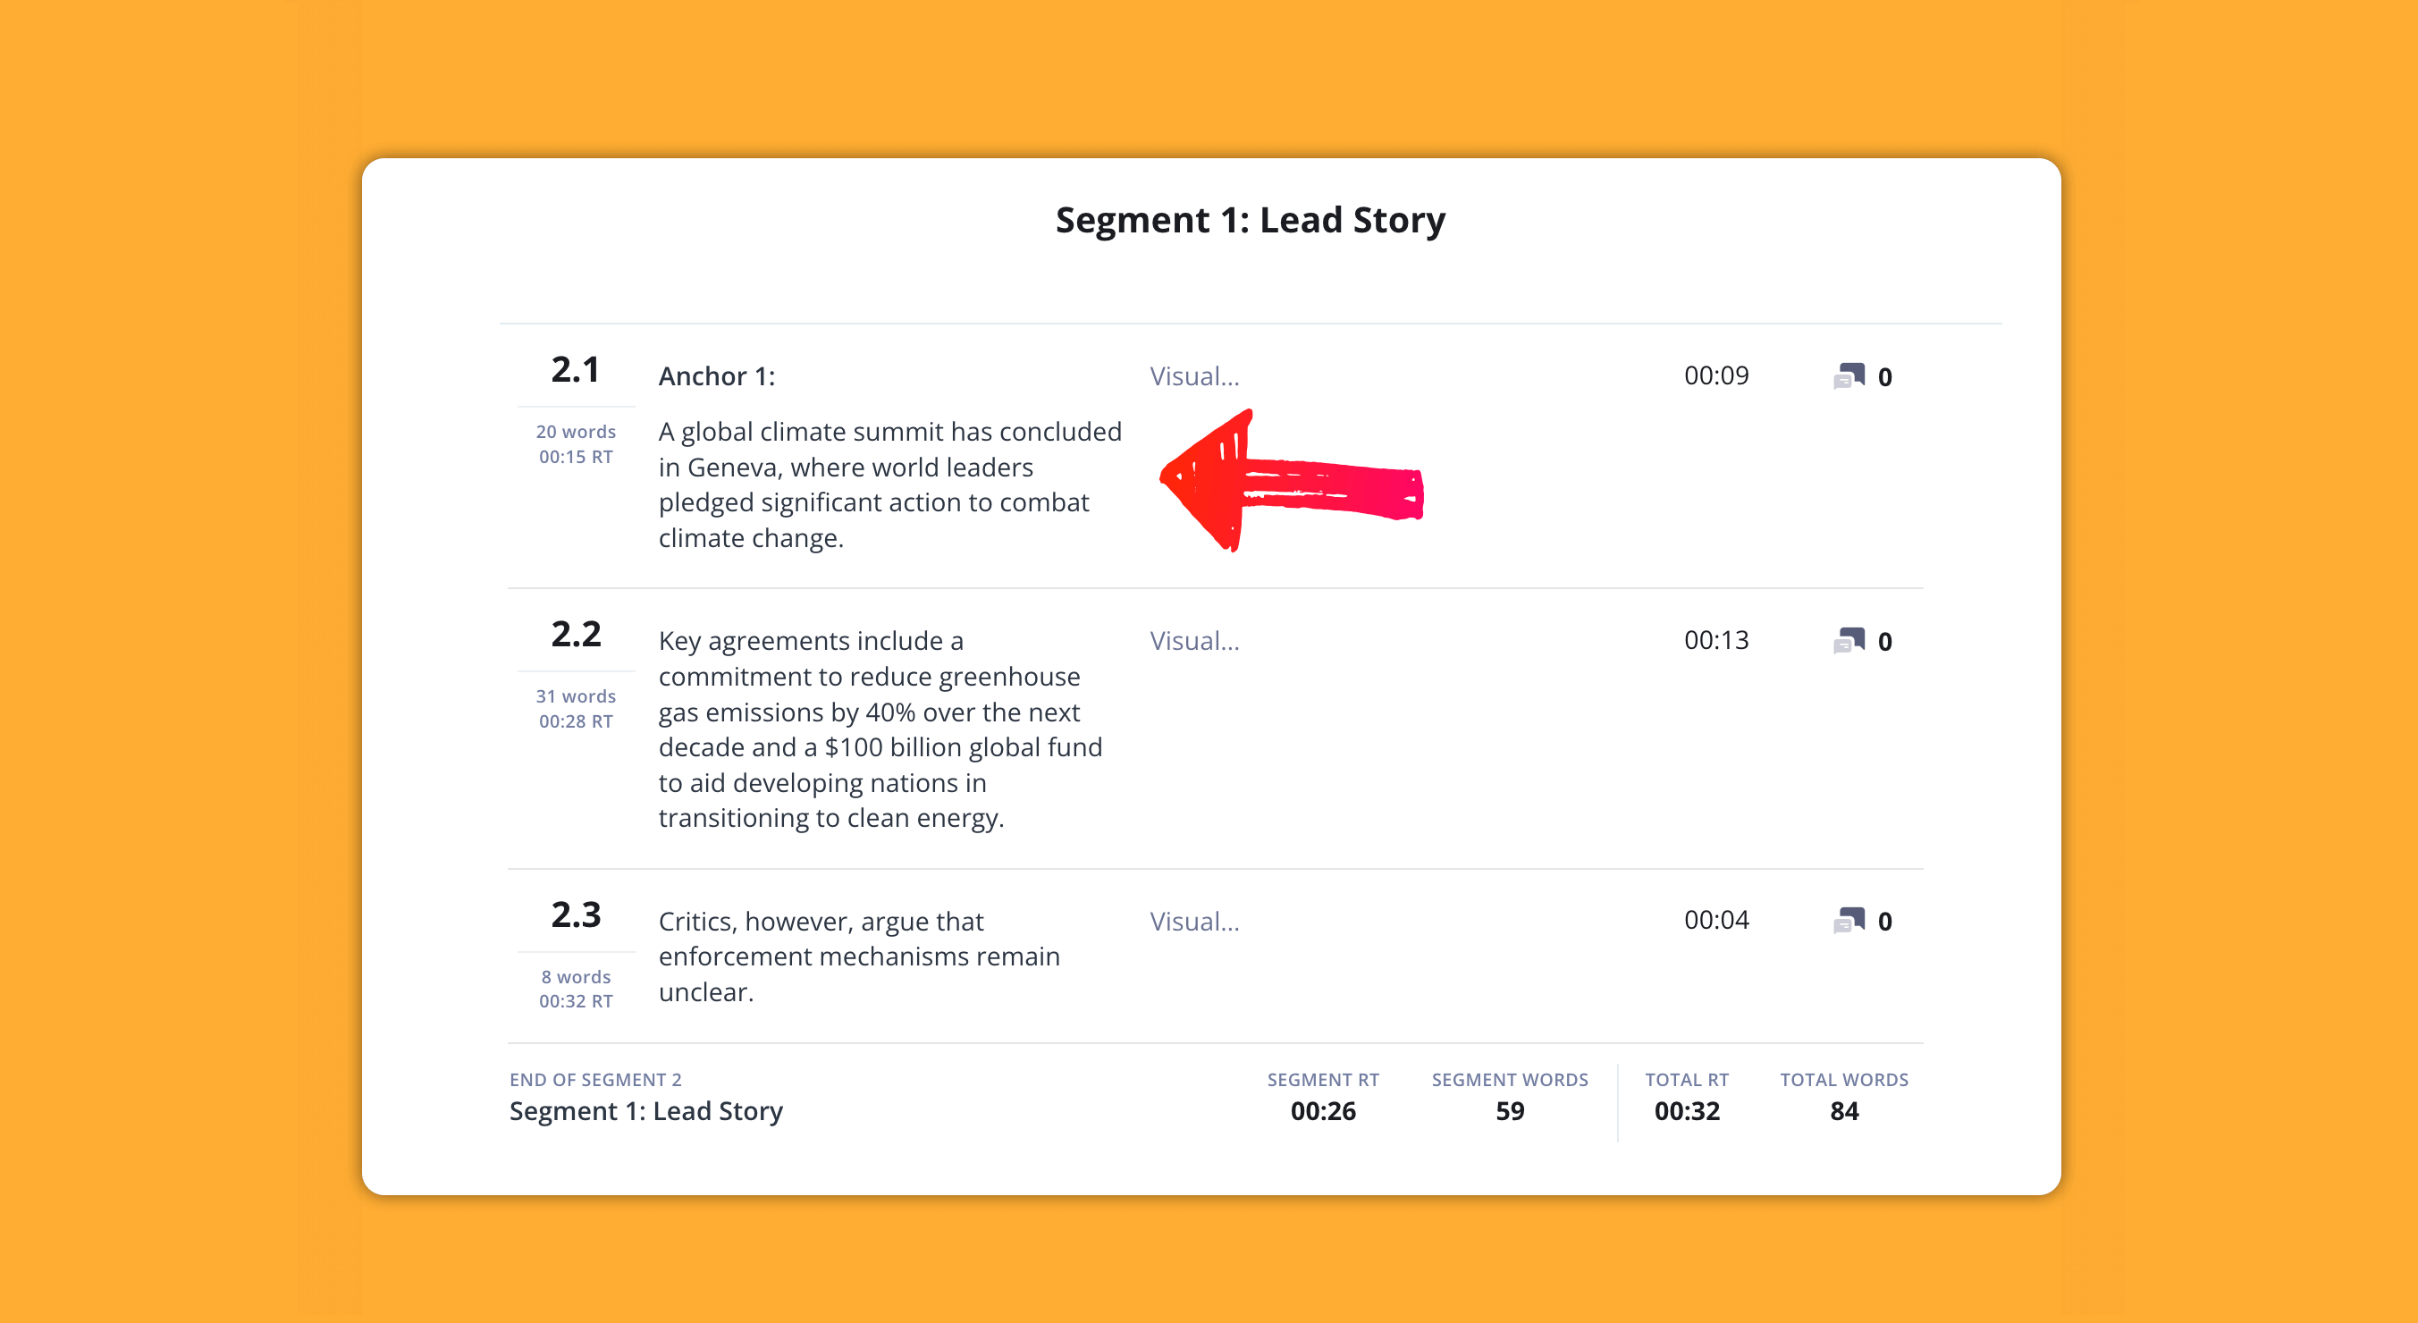Open comments icon for row 2.1
2418x1323 pixels.
click(1849, 376)
